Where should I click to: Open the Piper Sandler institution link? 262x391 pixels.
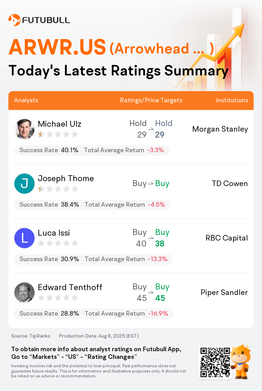pyautogui.click(x=224, y=292)
